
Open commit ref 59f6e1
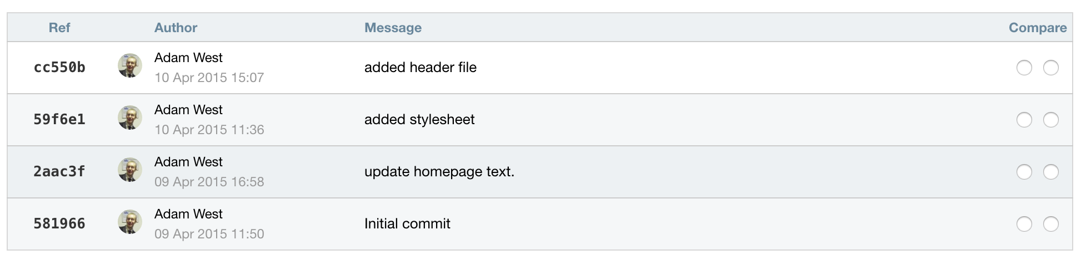59,120
